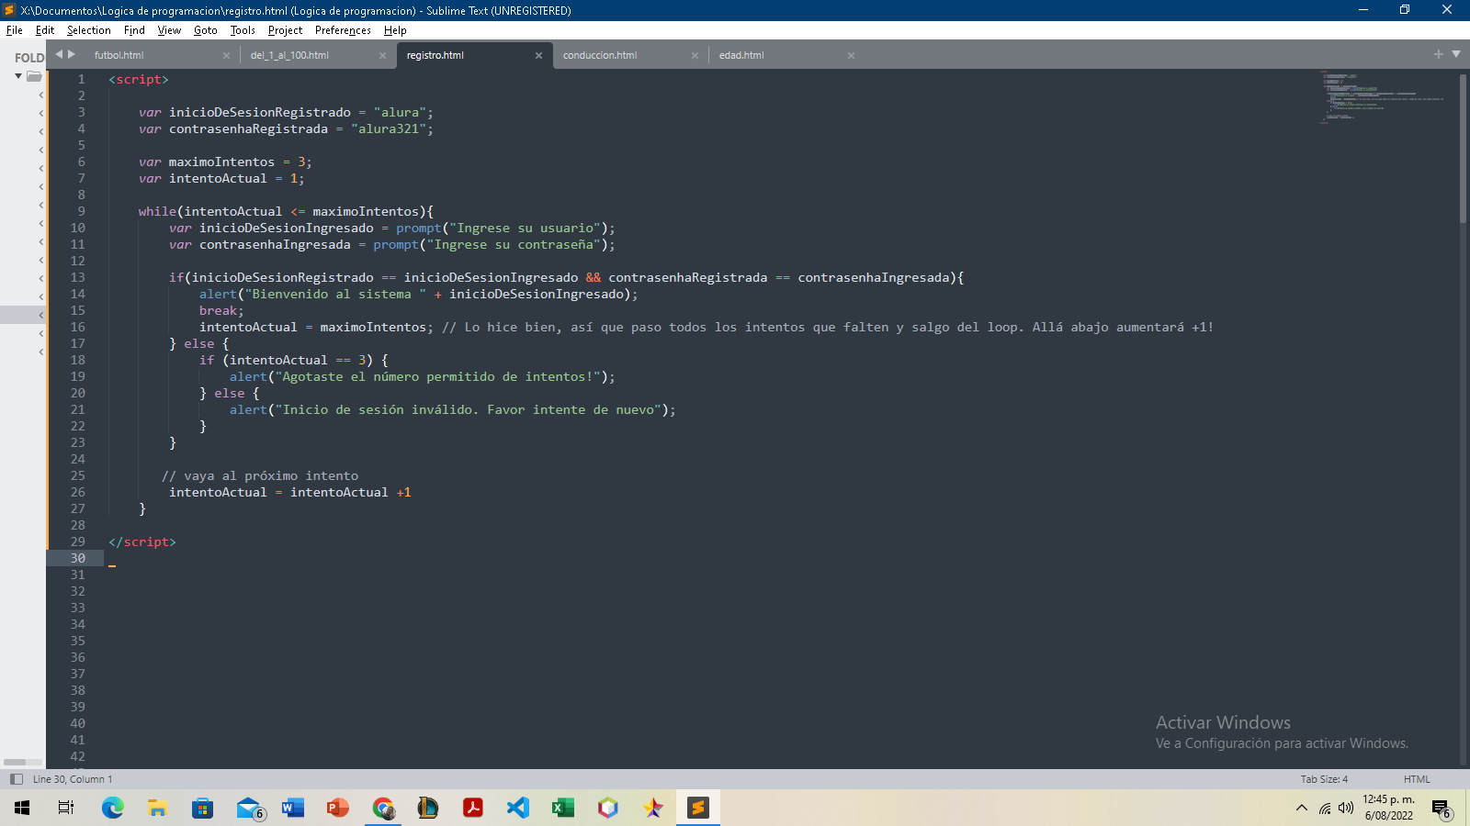Open PowerPoint from the taskbar

[338, 808]
